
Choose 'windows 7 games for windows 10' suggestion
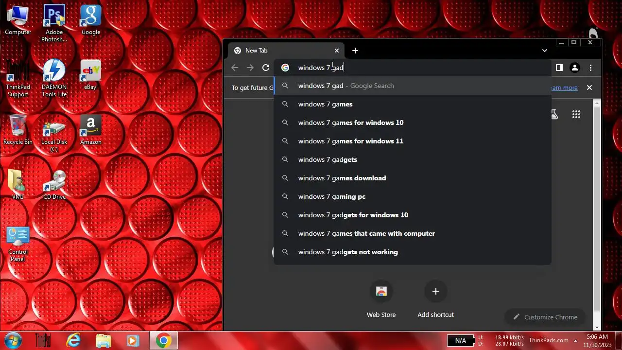click(x=413, y=122)
